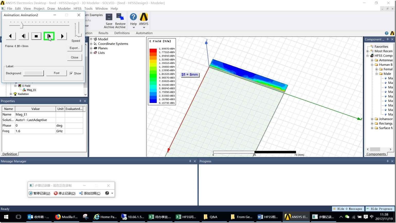Select Mag_E1 field plot in project tree

tap(31, 90)
